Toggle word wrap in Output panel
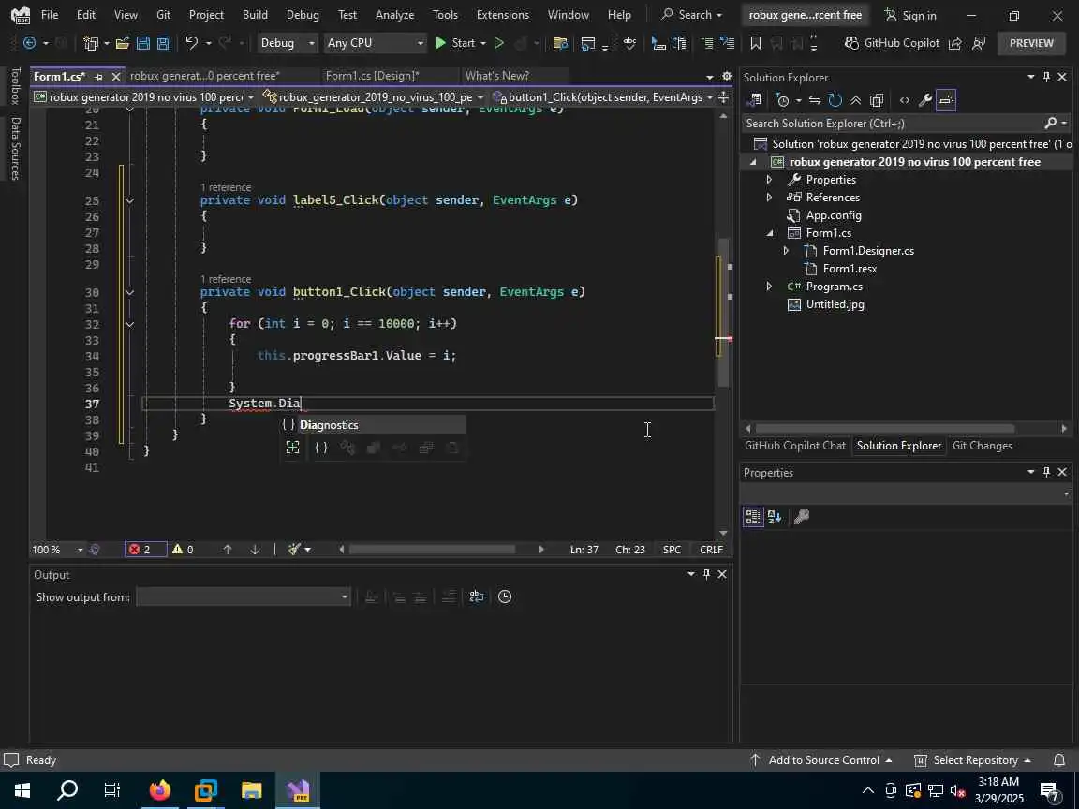Screen dimensions: 1079x809 pos(476,597)
